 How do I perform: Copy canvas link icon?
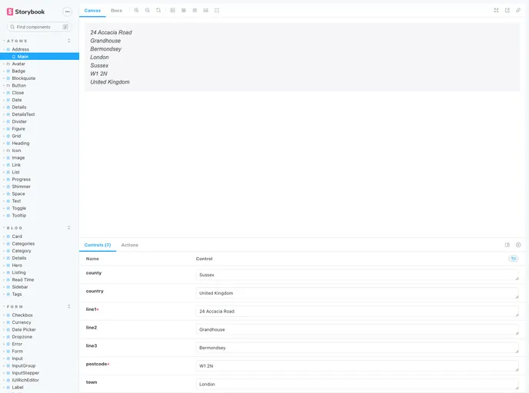click(x=518, y=11)
